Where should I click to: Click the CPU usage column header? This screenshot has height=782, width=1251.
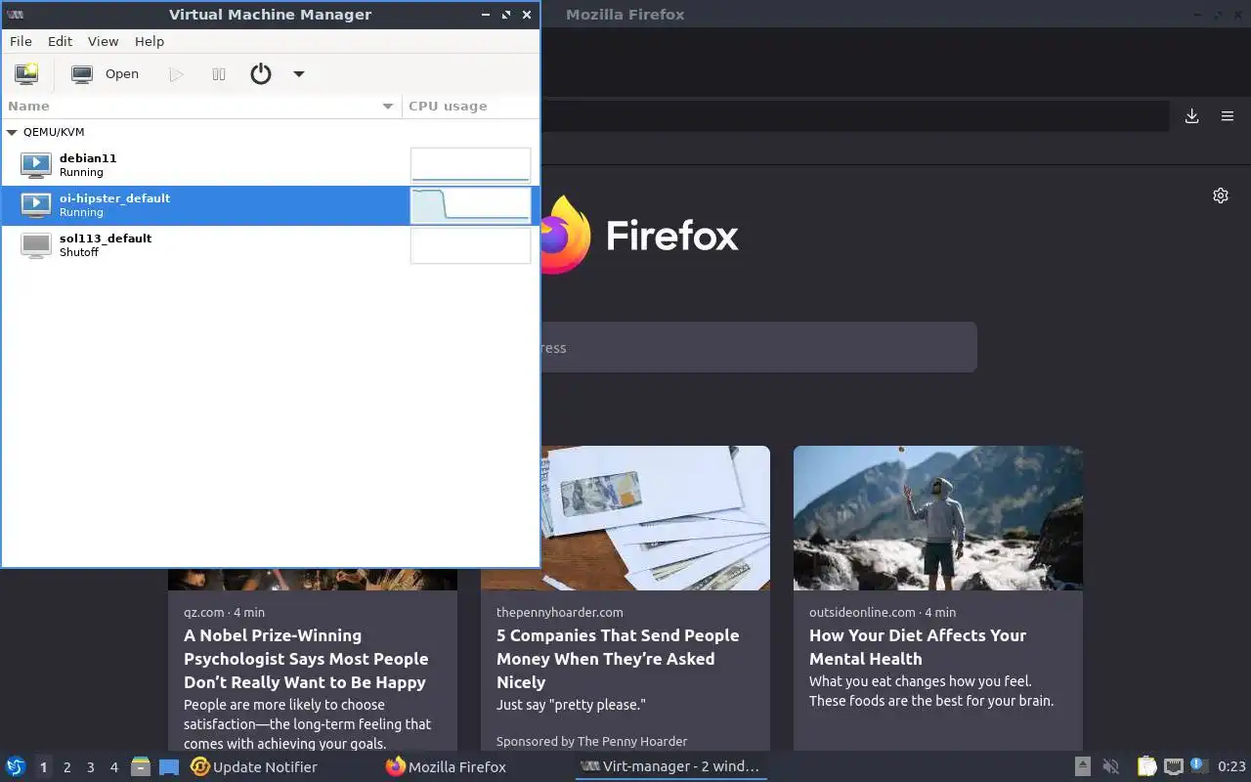[469, 106]
